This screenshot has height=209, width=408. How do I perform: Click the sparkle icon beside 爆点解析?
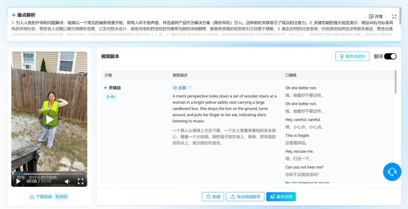click(x=14, y=15)
